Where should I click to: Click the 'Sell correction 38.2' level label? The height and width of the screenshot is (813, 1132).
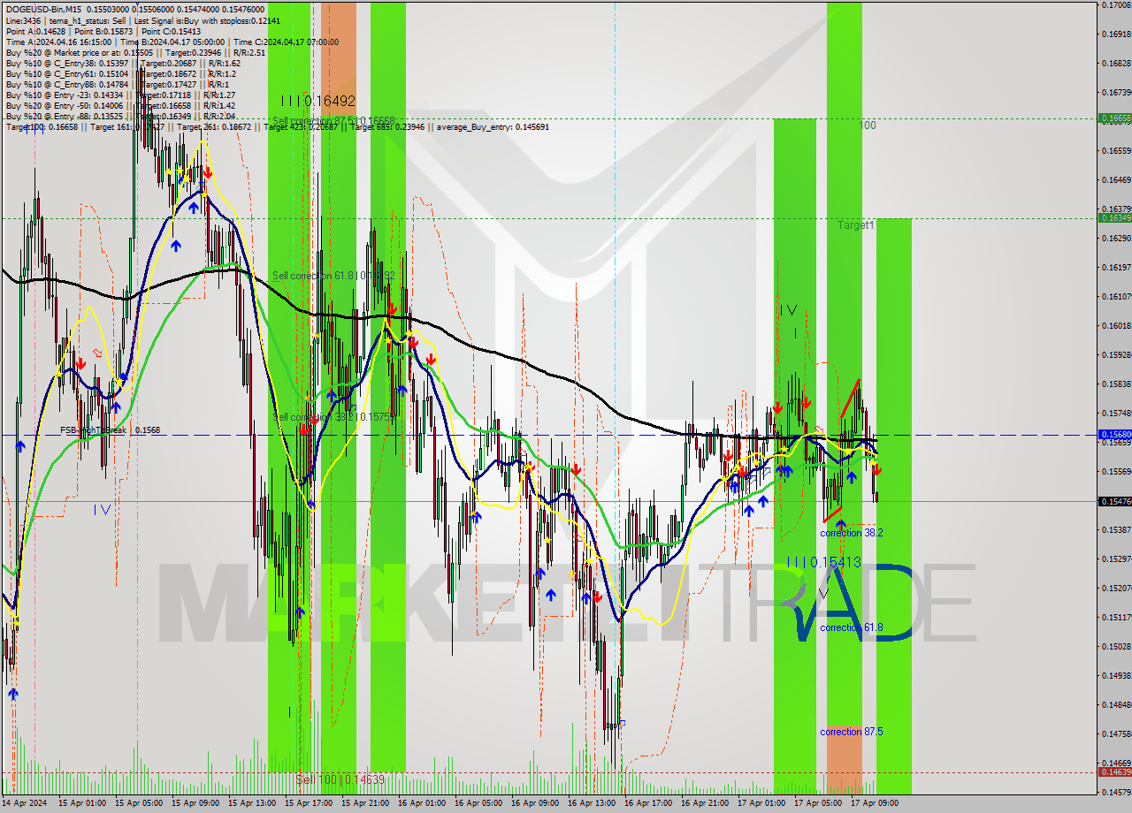pos(333,416)
